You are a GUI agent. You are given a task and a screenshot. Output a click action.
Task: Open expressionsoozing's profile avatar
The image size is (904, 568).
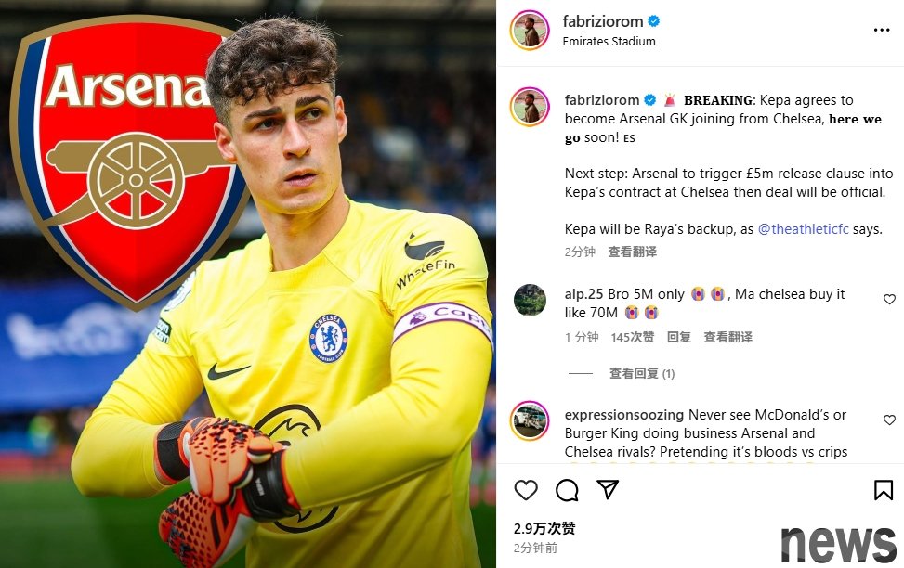[x=530, y=420]
